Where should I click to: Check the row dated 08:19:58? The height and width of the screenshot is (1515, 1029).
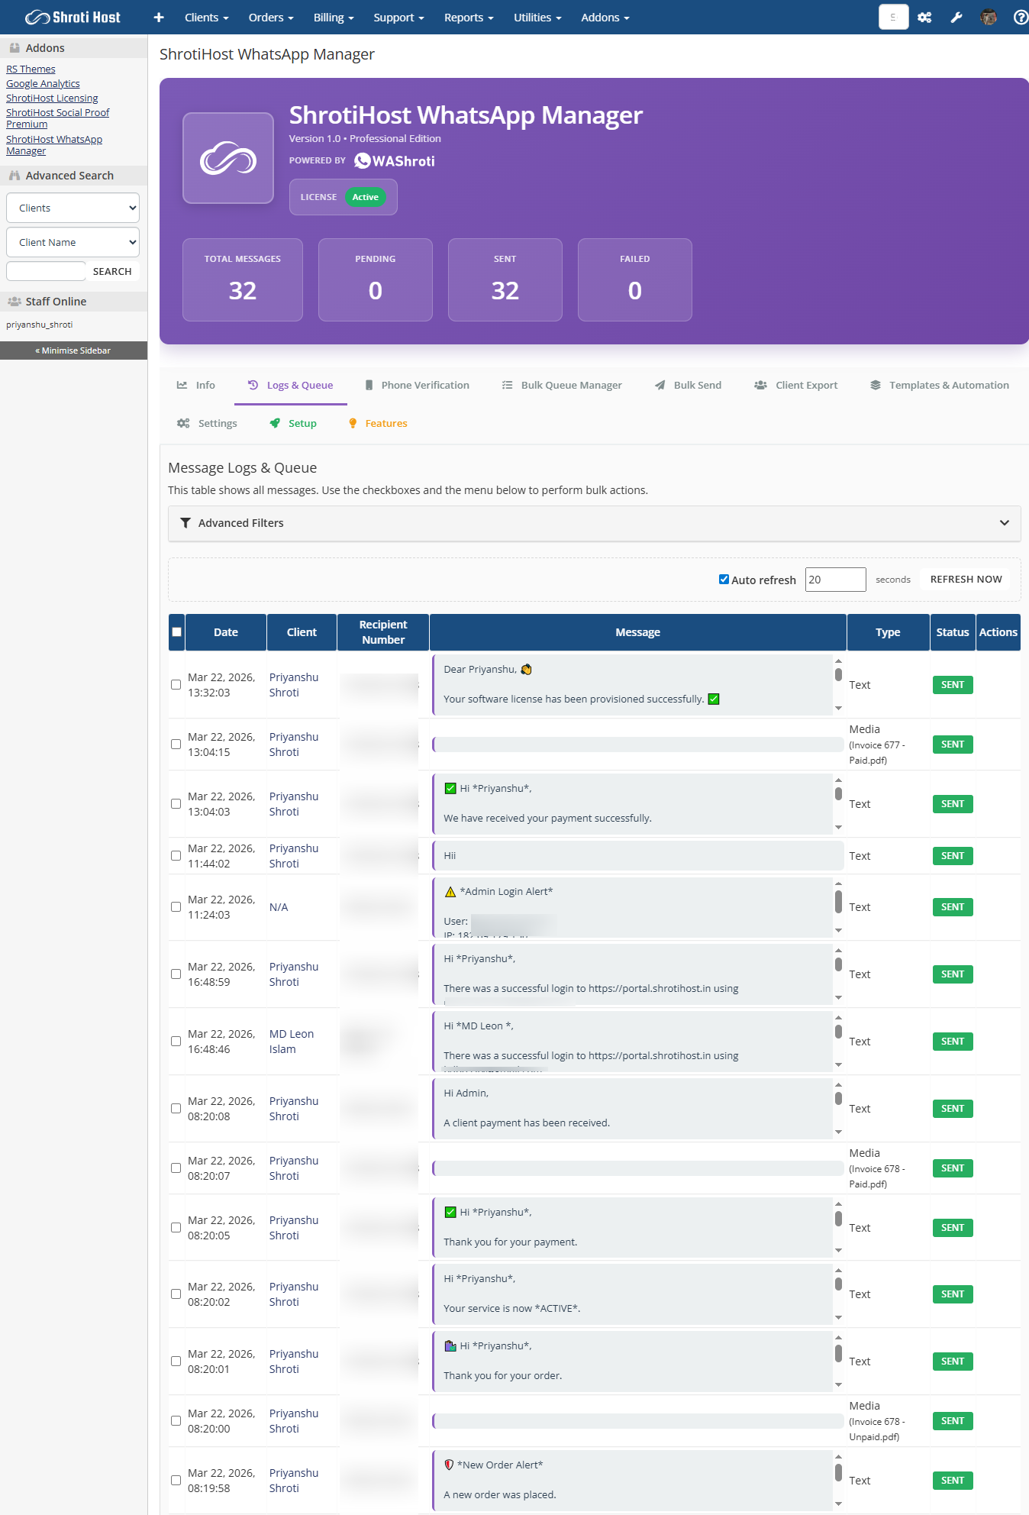[x=176, y=1480]
